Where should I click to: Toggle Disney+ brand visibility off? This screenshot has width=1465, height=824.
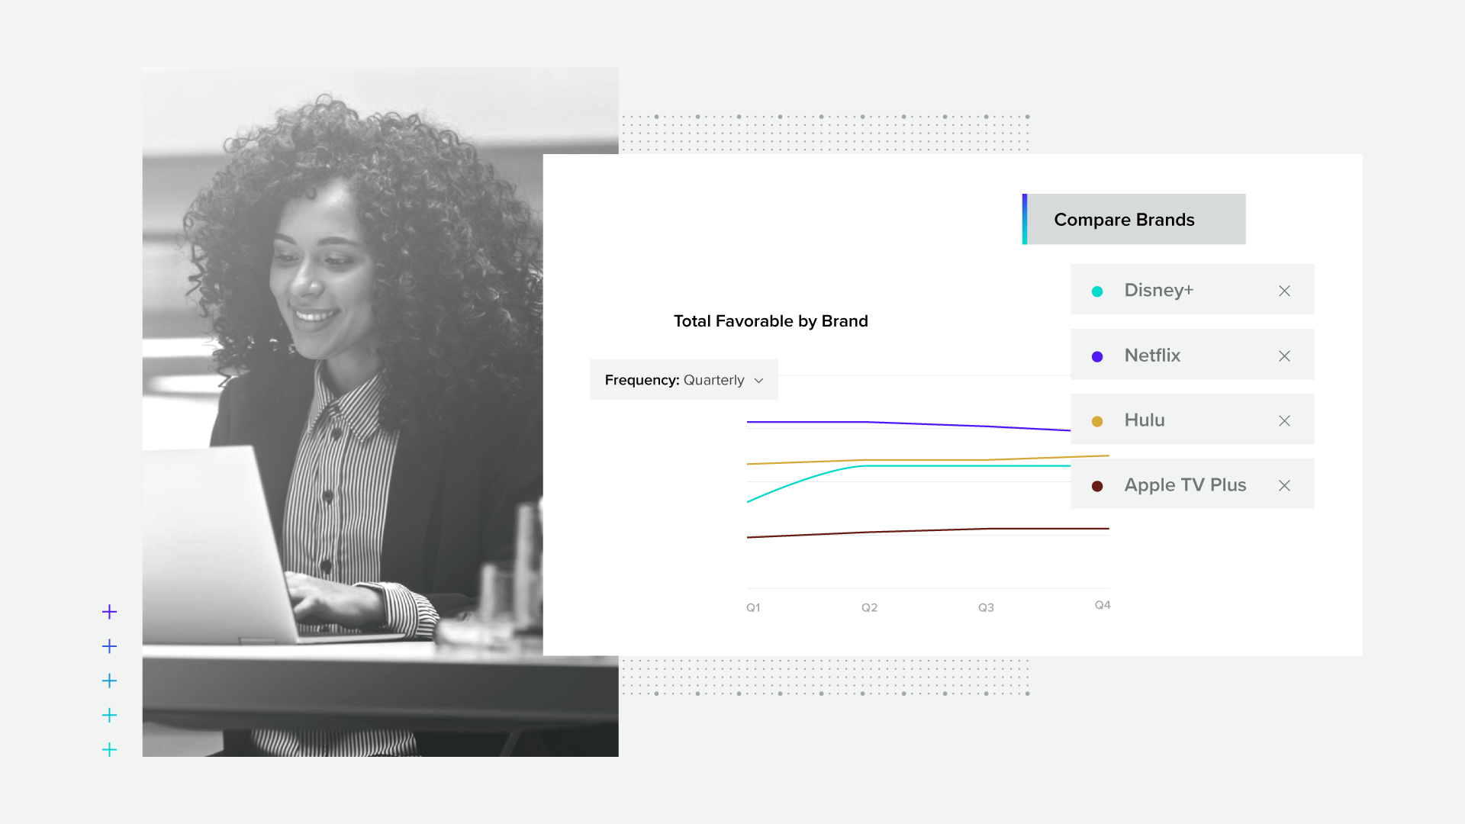[1284, 290]
